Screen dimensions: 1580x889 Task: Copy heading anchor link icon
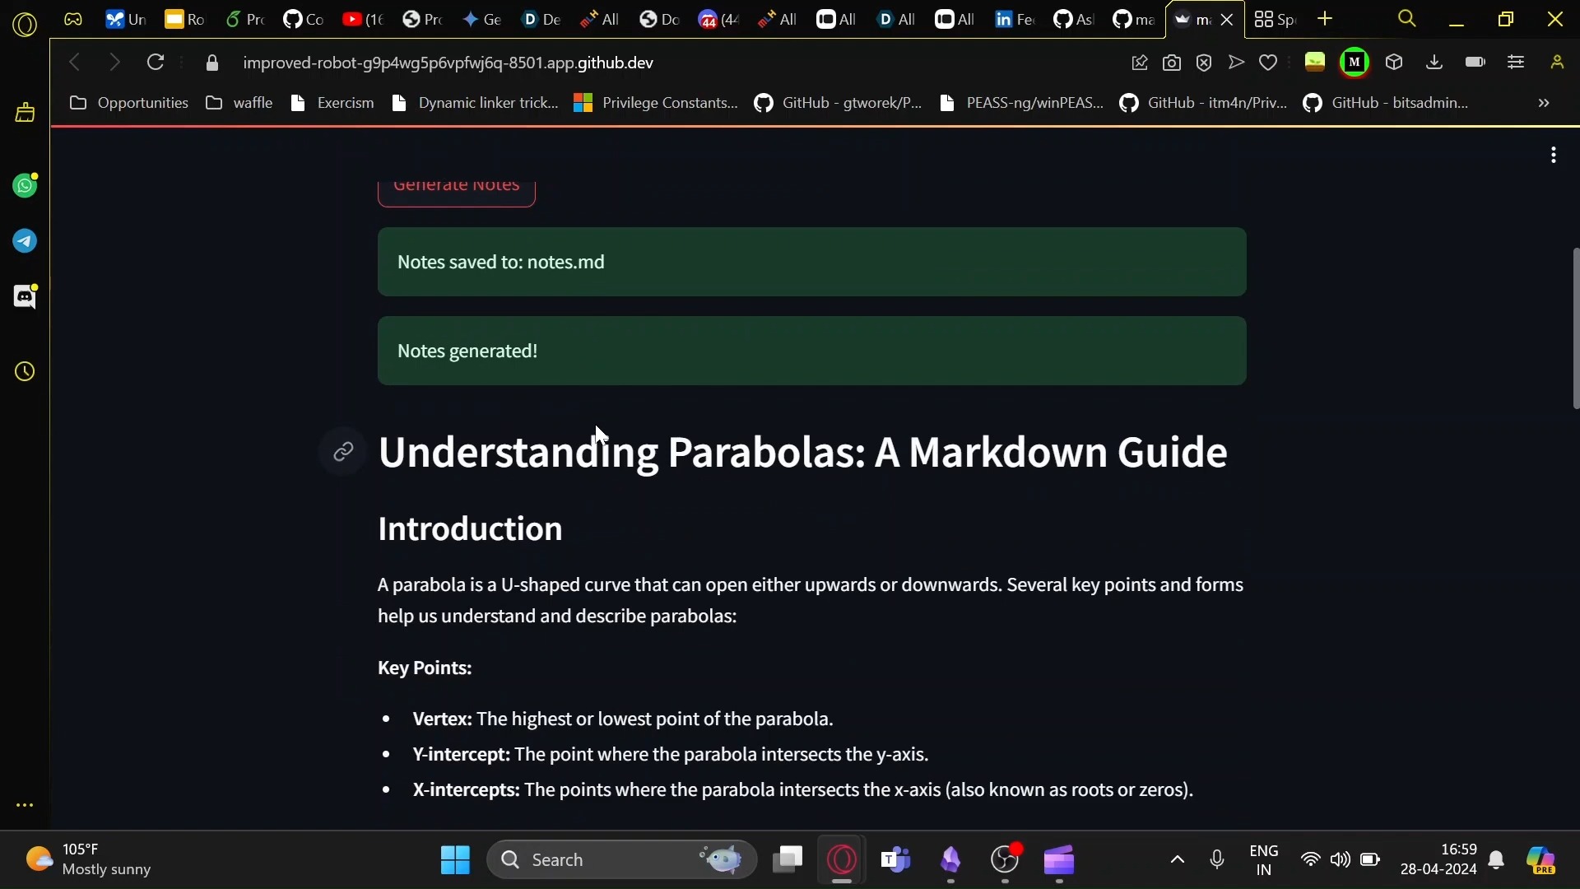pyautogui.click(x=343, y=452)
